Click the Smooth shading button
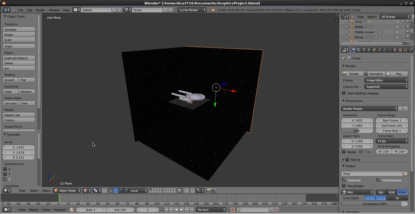 click(11, 80)
